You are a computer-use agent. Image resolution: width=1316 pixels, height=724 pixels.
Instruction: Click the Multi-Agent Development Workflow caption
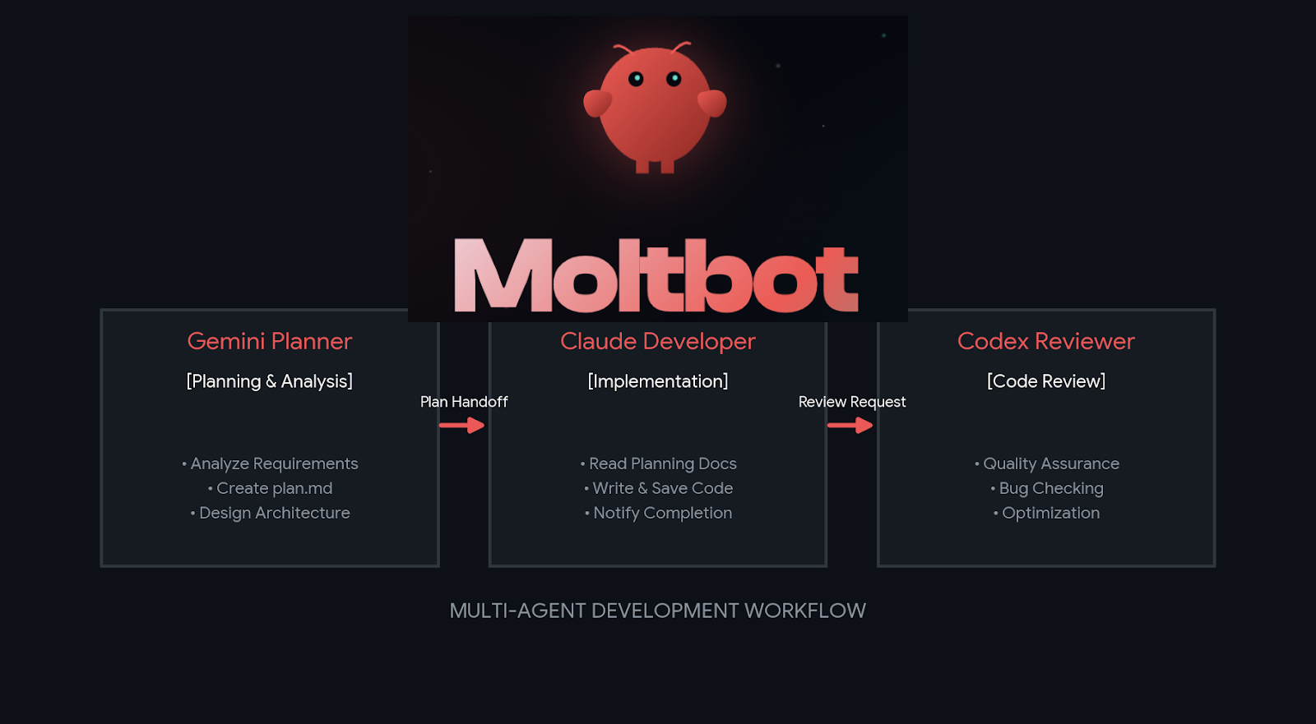658,611
